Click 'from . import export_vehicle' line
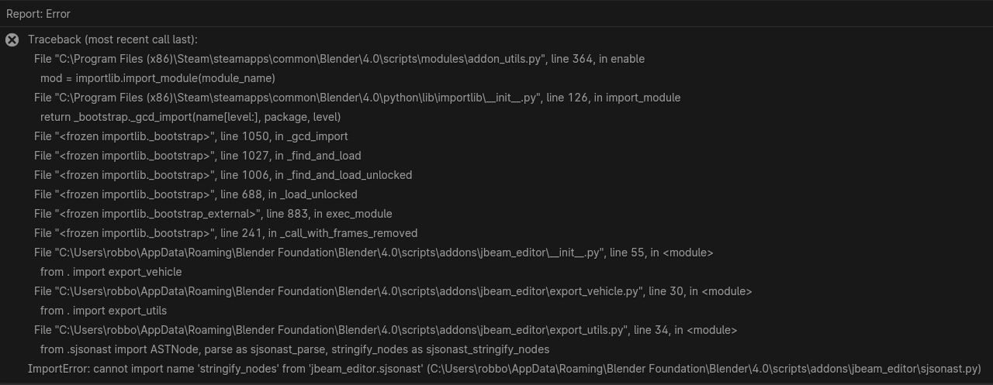This screenshot has width=993, height=385. coord(111,272)
